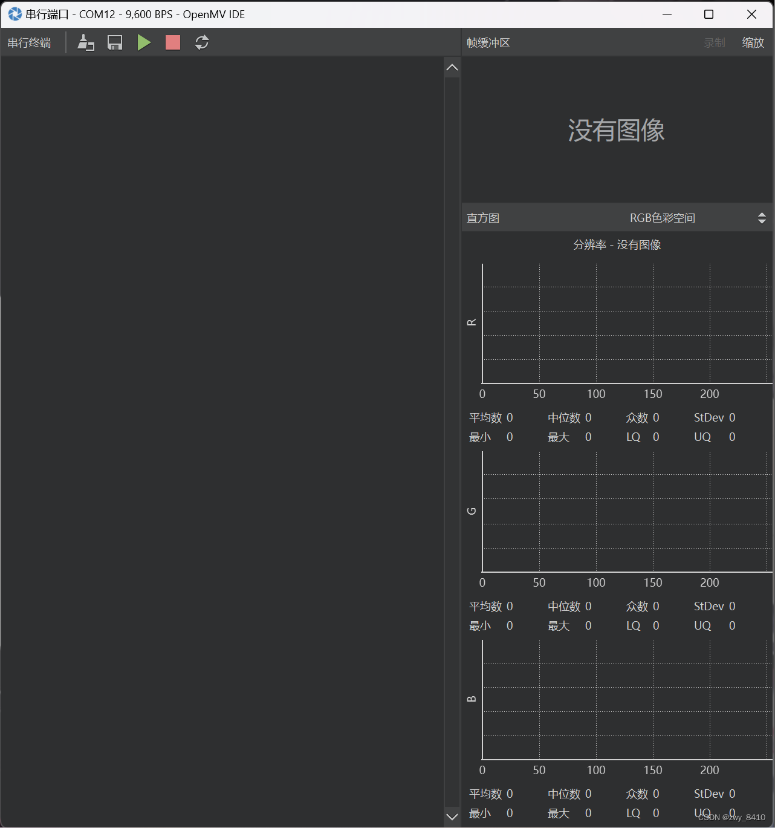Click the color space stepper up arrow
The width and height of the screenshot is (775, 828).
pyautogui.click(x=762, y=214)
